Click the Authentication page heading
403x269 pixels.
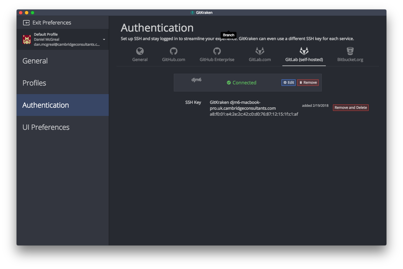[157, 28]
